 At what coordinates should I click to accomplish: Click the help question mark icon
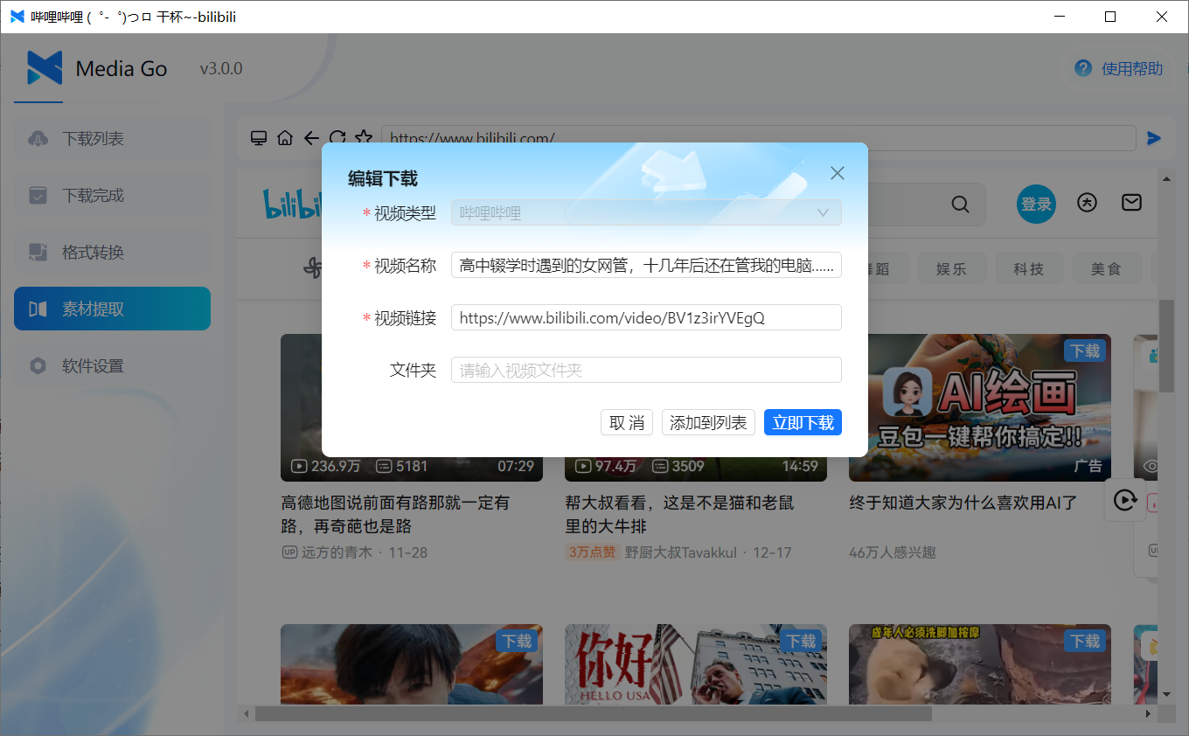tap(1083, 68)
